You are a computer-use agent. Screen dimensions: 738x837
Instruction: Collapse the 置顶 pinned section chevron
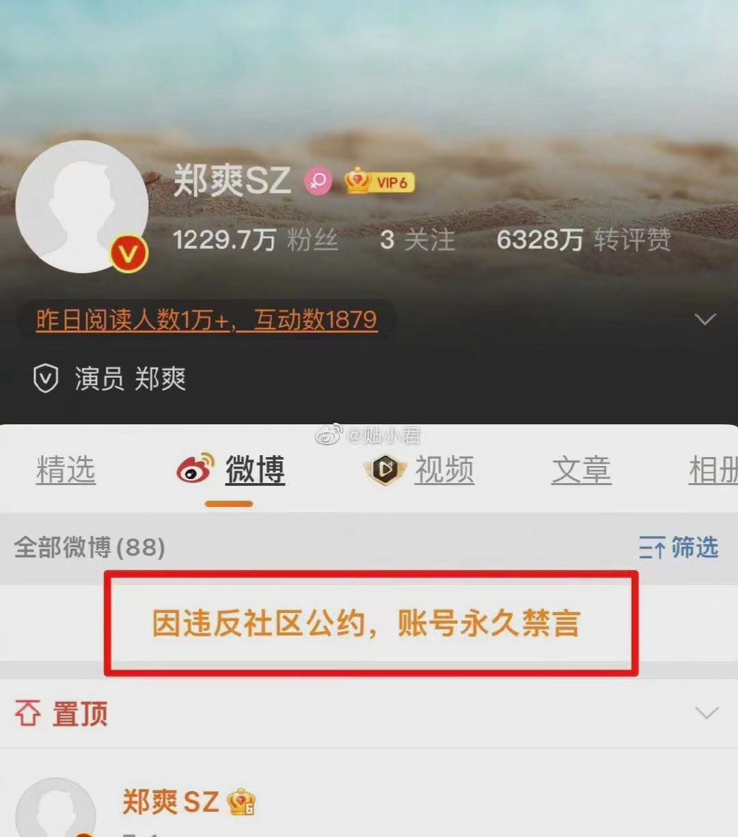[x=707, y=713]
